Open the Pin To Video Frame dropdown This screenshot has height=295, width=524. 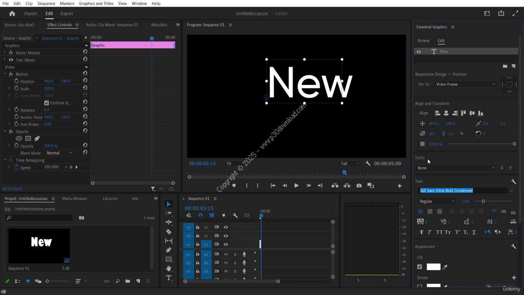click(465, 84)
